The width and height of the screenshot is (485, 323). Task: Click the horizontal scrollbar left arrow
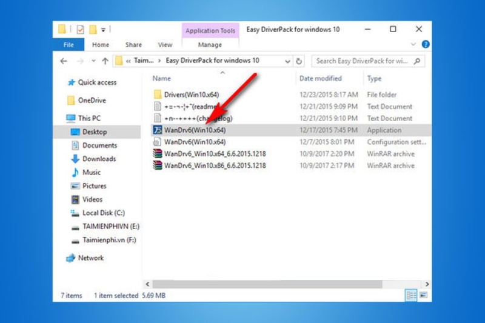(x=147, y=284)
